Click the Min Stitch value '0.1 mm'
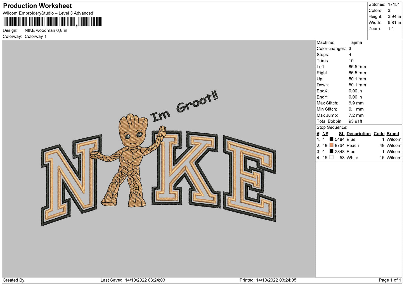 click(356, 109)
